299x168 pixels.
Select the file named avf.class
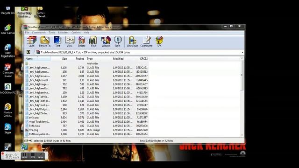[34, 118]
